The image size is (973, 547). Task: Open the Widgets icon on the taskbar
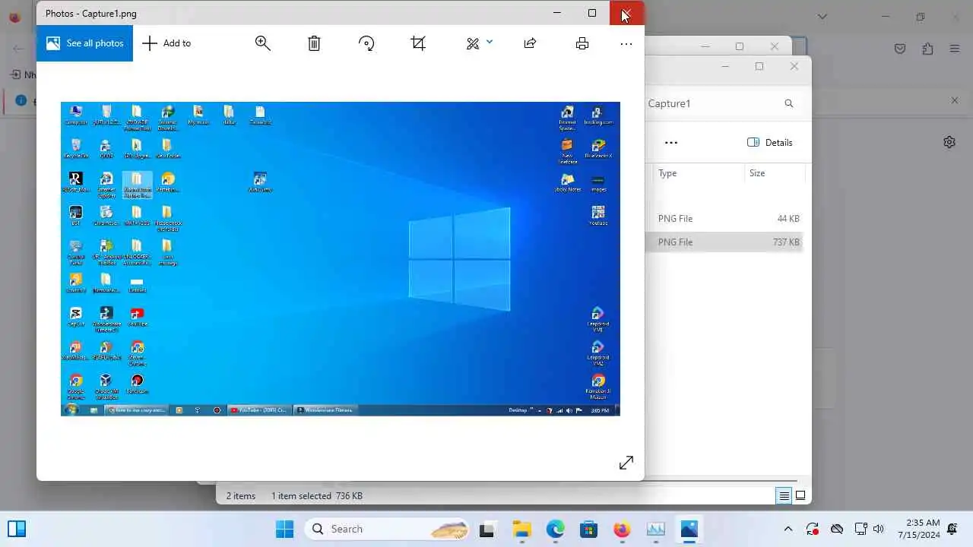[17, 529]
